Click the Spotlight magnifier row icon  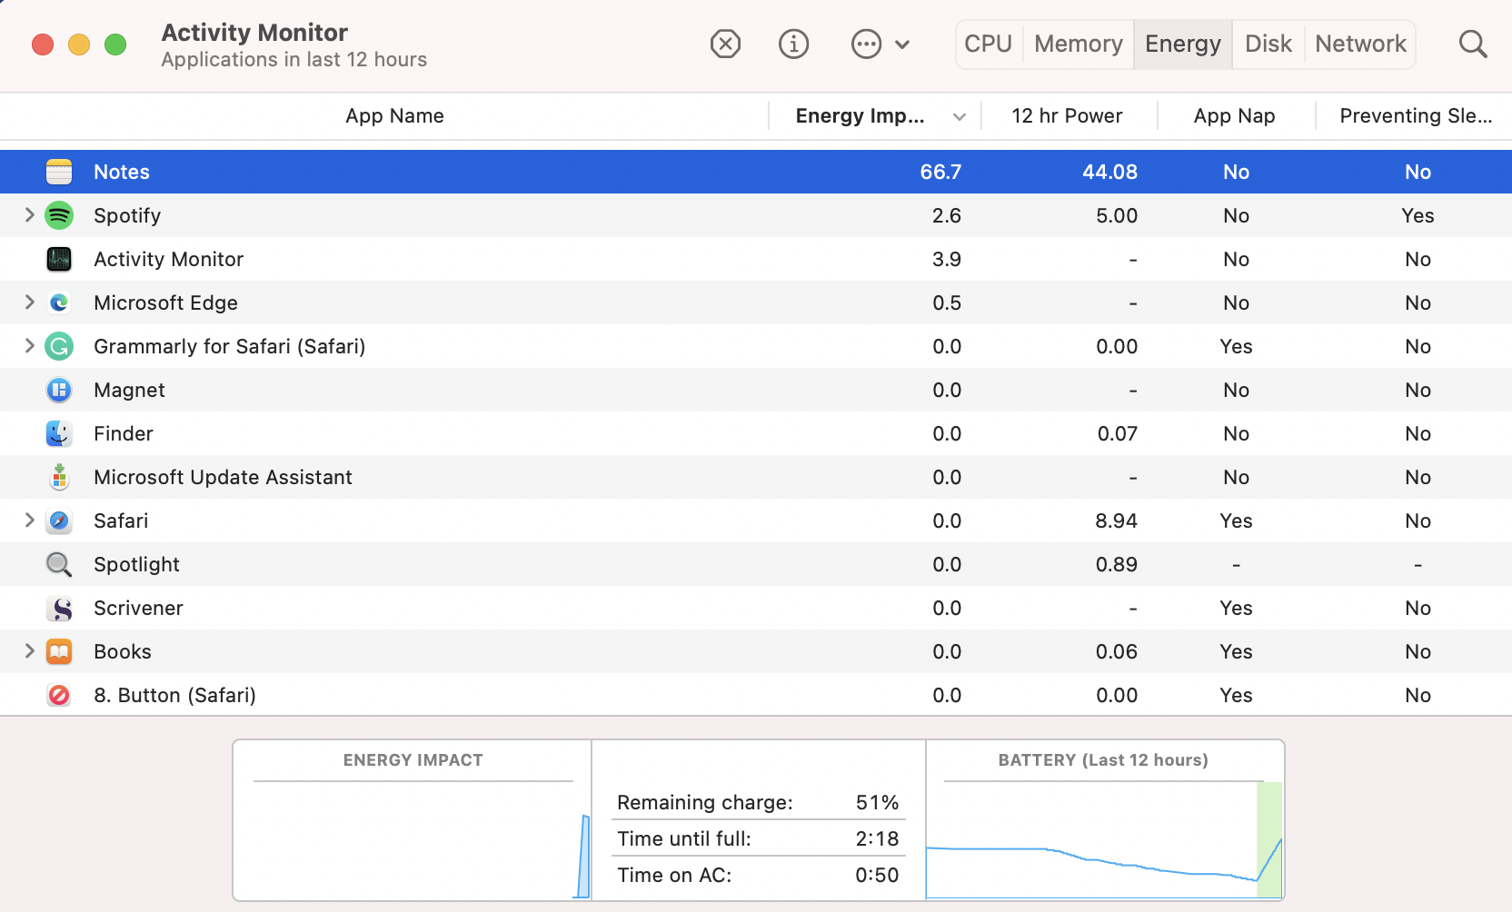(x=59, y=564)
